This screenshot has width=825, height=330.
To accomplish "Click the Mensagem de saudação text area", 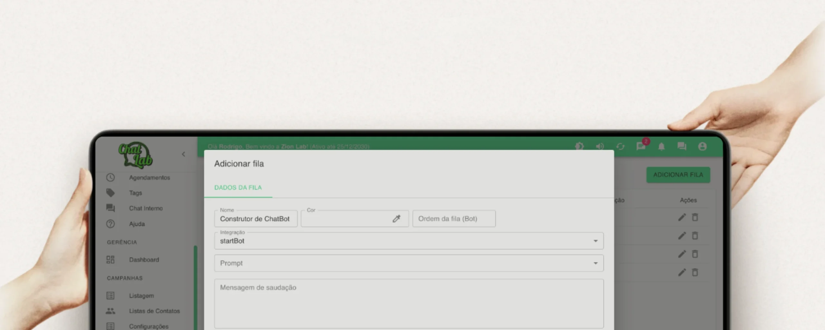I will tap(409, 304).
